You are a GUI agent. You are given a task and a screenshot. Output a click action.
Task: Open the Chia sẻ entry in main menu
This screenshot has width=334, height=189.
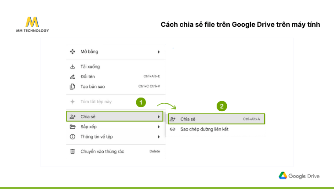coord(115,116)
